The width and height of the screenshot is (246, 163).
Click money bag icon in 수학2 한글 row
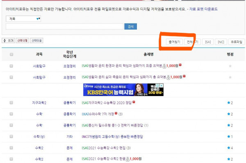pyautogui.click(x=128, y=159)
